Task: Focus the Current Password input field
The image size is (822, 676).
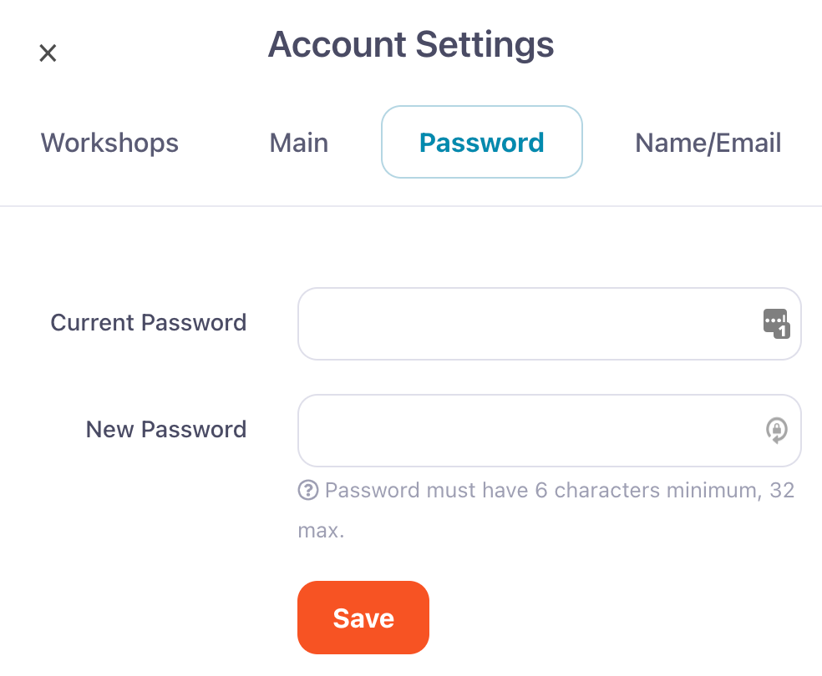Action: [x=526, y=324]
